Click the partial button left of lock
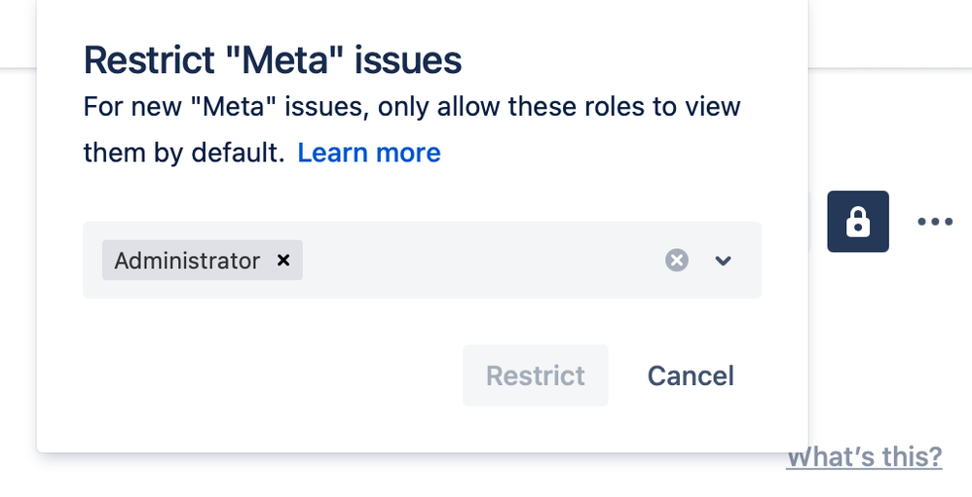972x497 pixels. pos(810,222)
